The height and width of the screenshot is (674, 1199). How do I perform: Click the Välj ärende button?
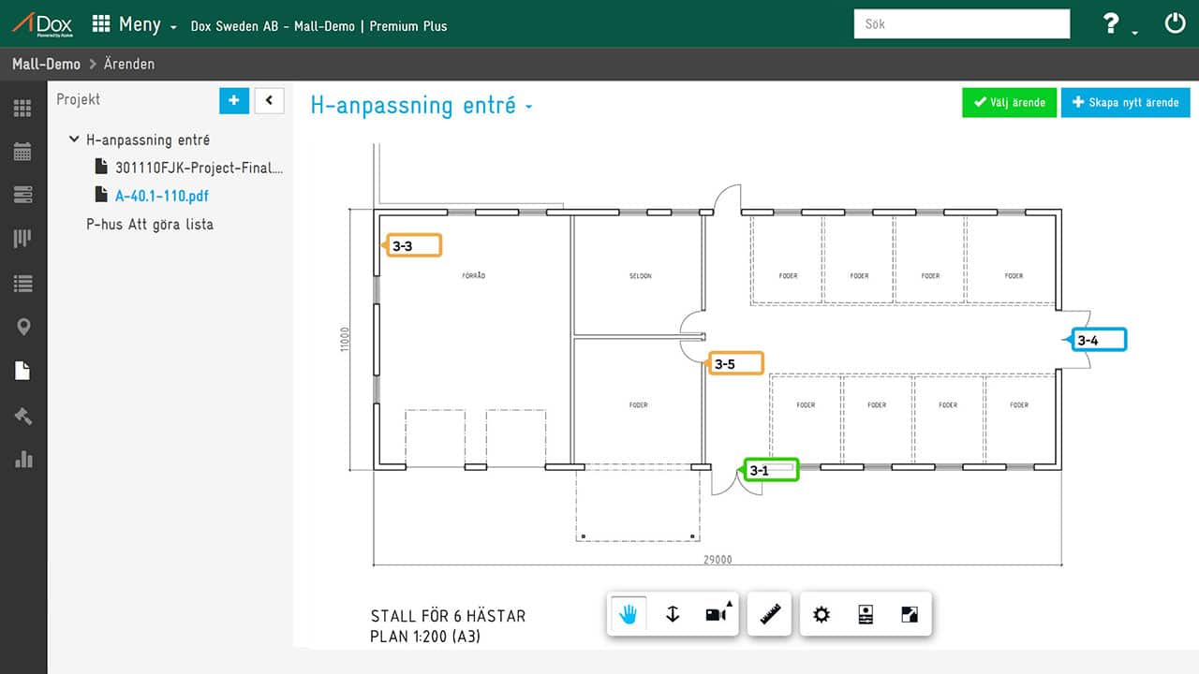click(x=1009, y=102)
